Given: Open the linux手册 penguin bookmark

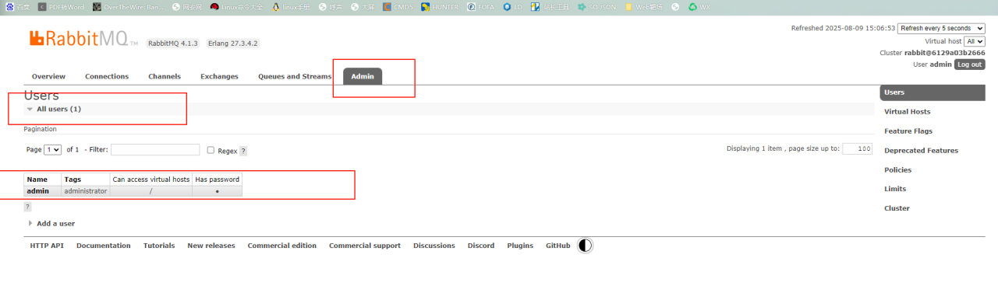Looking at the screenshot, I should 292,6.
